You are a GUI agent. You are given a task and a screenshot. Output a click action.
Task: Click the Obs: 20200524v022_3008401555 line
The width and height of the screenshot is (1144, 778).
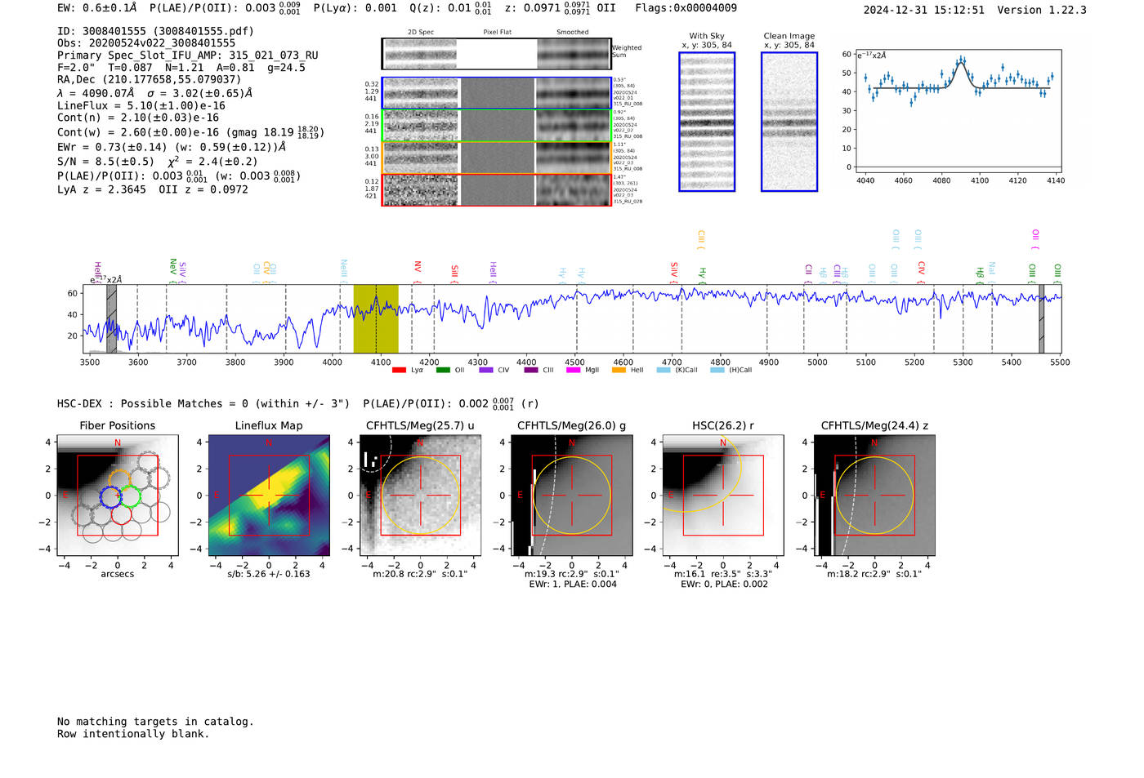146,42
